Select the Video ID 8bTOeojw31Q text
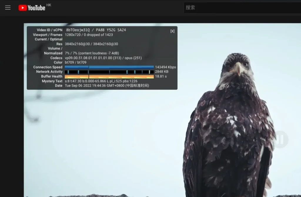 [78, 30]
